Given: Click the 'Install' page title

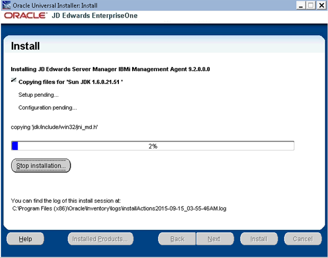Looking at the screenshot, I should (x=25, y=46).
